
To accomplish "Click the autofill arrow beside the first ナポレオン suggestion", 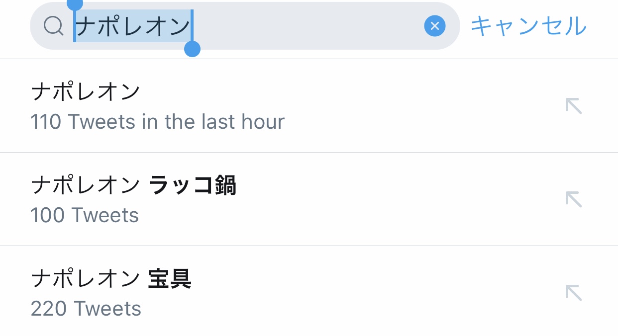I will pyautogui.click(x=574, y=106).
